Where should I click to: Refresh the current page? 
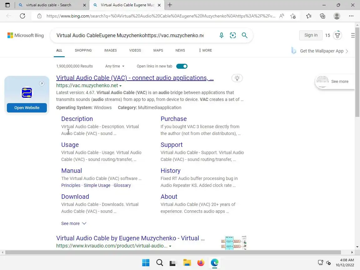tap(22, 16)
